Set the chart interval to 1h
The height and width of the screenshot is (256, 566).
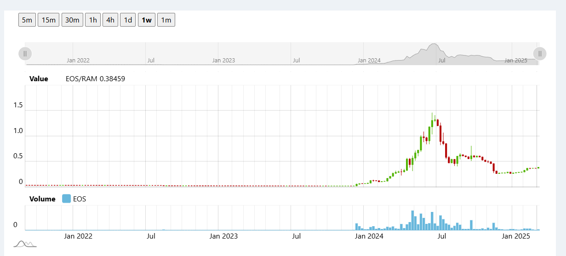click(93, 20)
